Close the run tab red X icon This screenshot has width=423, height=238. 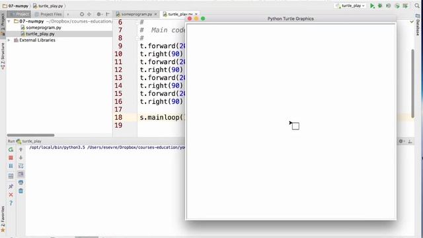(x=11, y=195)
